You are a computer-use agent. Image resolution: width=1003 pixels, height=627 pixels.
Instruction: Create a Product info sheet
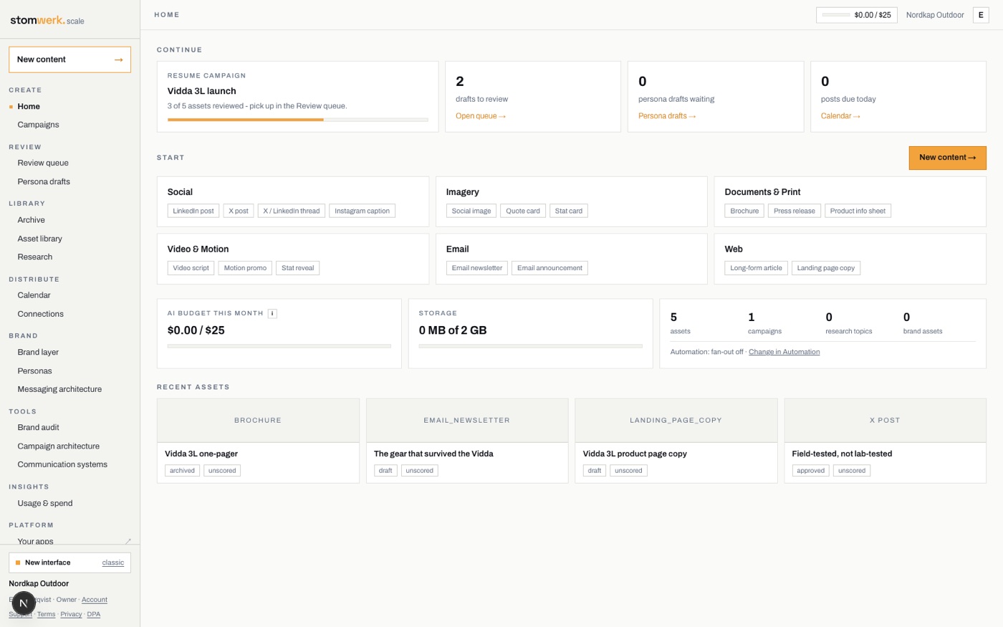click(858, 211)
